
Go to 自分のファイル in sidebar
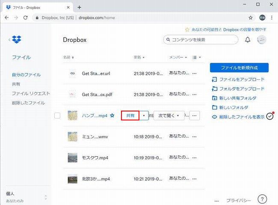pos(26,75)
